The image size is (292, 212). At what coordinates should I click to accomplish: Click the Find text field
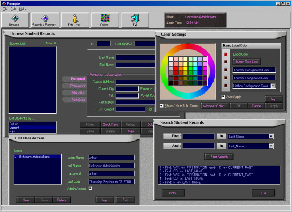pyautogui.click(x=199, y=136)
